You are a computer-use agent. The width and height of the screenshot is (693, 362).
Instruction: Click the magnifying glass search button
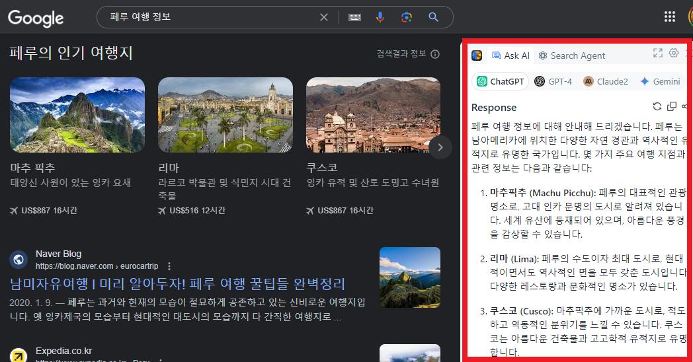[434, 17]
